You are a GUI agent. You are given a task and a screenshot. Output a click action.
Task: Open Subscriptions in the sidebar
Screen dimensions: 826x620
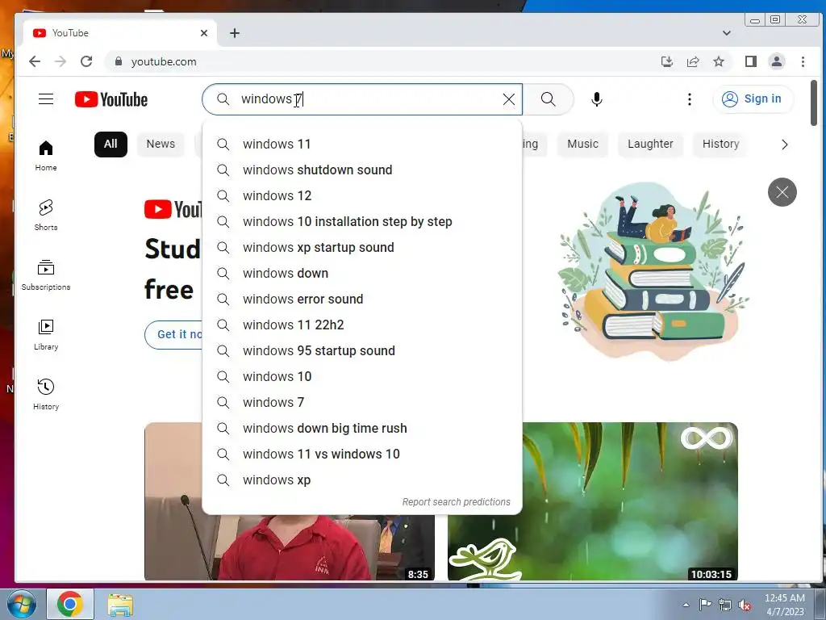coord(46,274)
